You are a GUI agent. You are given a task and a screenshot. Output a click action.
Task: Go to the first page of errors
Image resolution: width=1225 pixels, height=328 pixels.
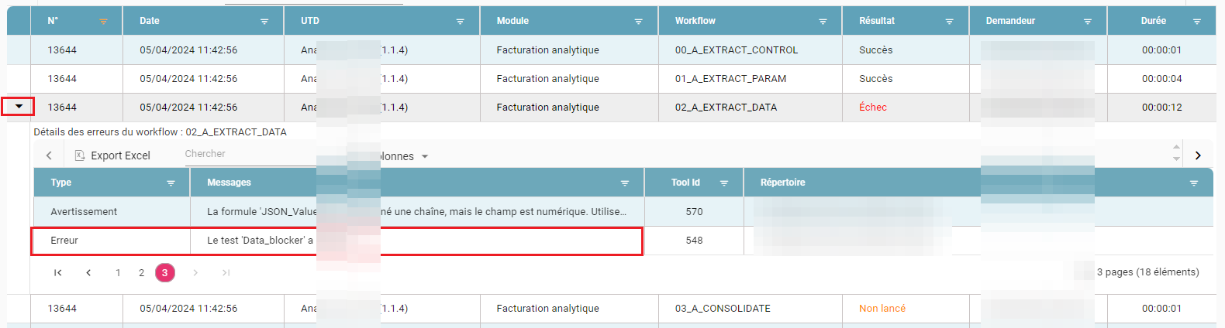[58, 272]
